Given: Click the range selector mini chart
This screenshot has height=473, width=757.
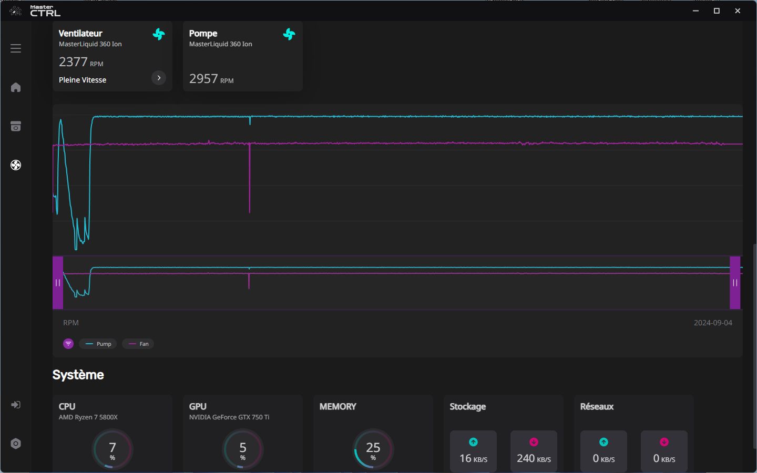Looking at the screenshot, I should pyautogui.click(x=396, y=283).
